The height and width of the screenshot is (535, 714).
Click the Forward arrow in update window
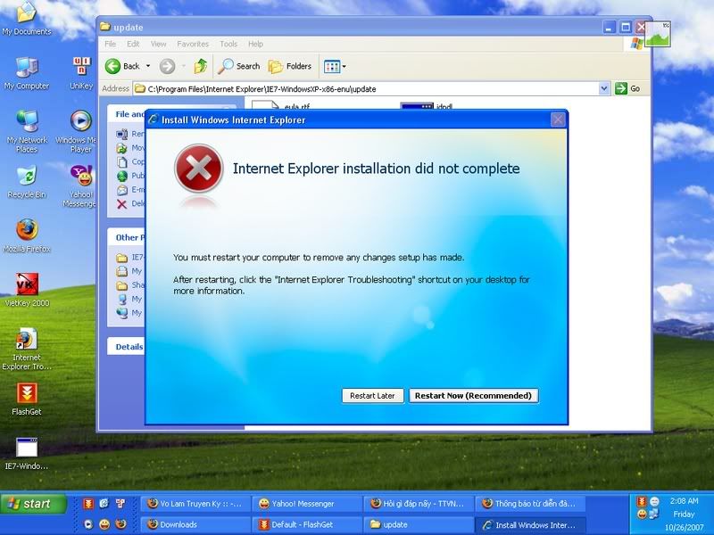click(167, 66)
